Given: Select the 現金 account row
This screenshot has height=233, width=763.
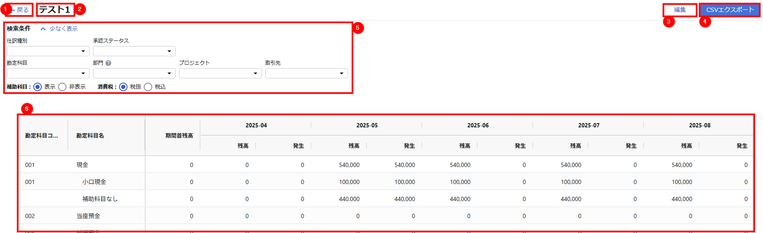Looking at the screenshot, I should [x=82, y=165].
